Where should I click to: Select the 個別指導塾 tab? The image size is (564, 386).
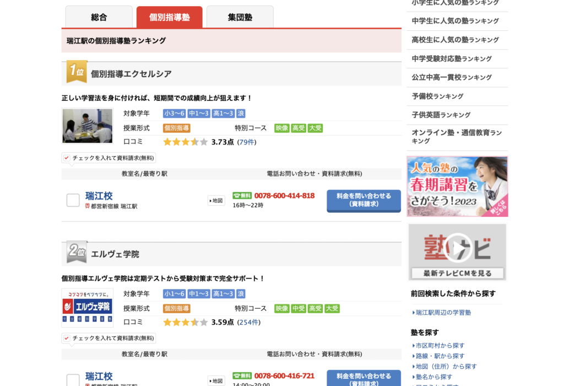[x=170, y=17]
